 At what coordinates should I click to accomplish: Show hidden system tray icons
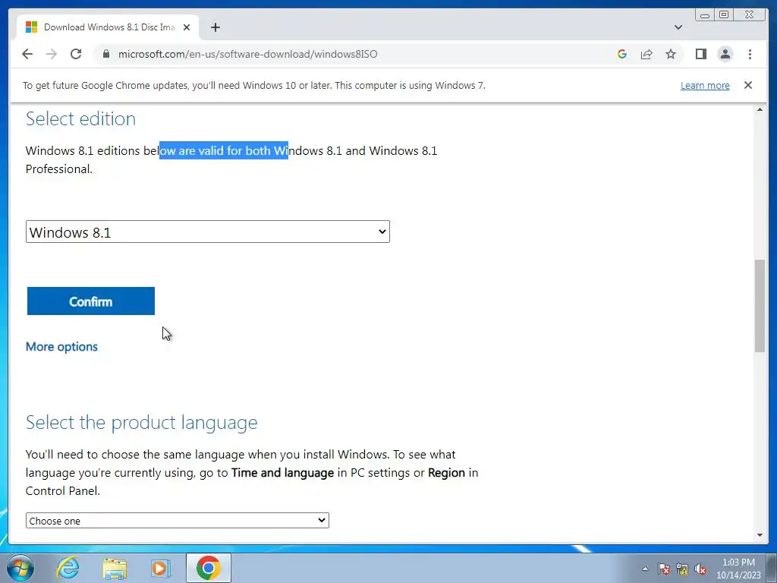coord(645,569)
